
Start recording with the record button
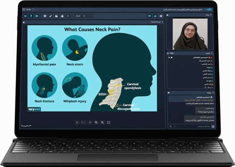pyautogui.click(x=84, y=16)
